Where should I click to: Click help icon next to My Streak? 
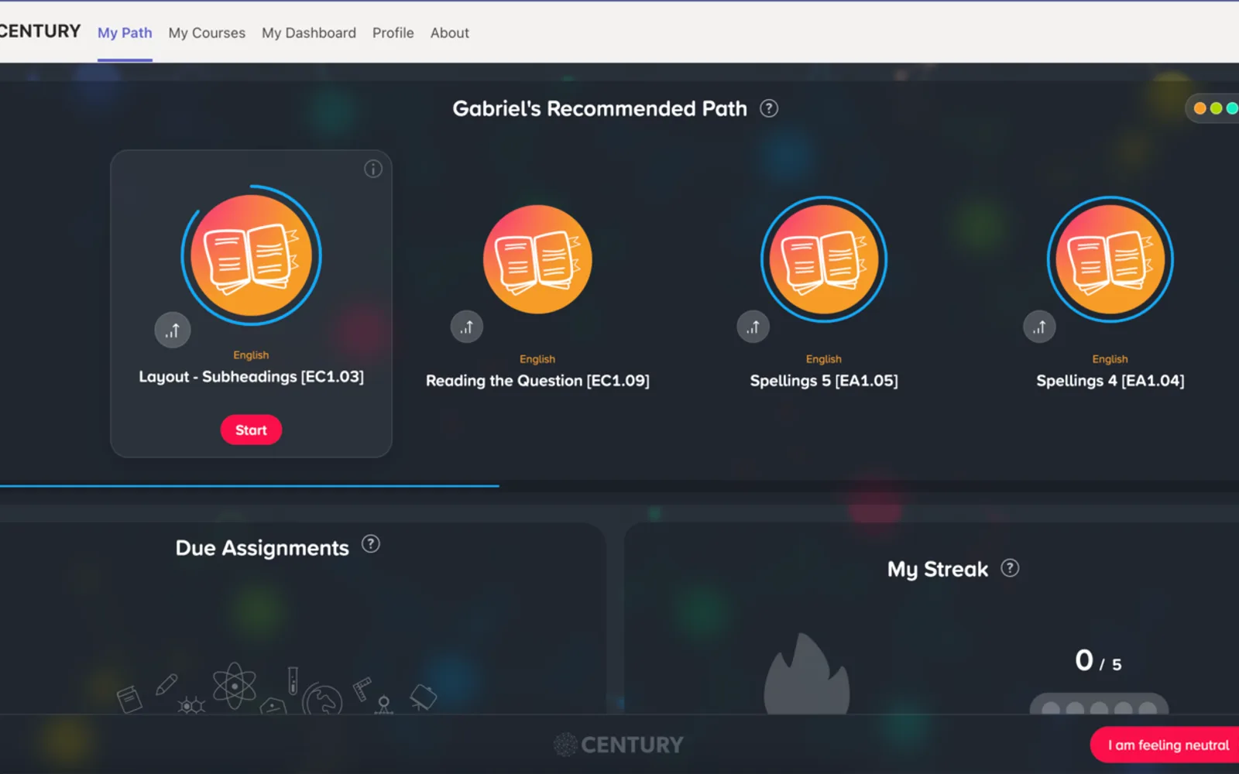tap(1010, 568)
